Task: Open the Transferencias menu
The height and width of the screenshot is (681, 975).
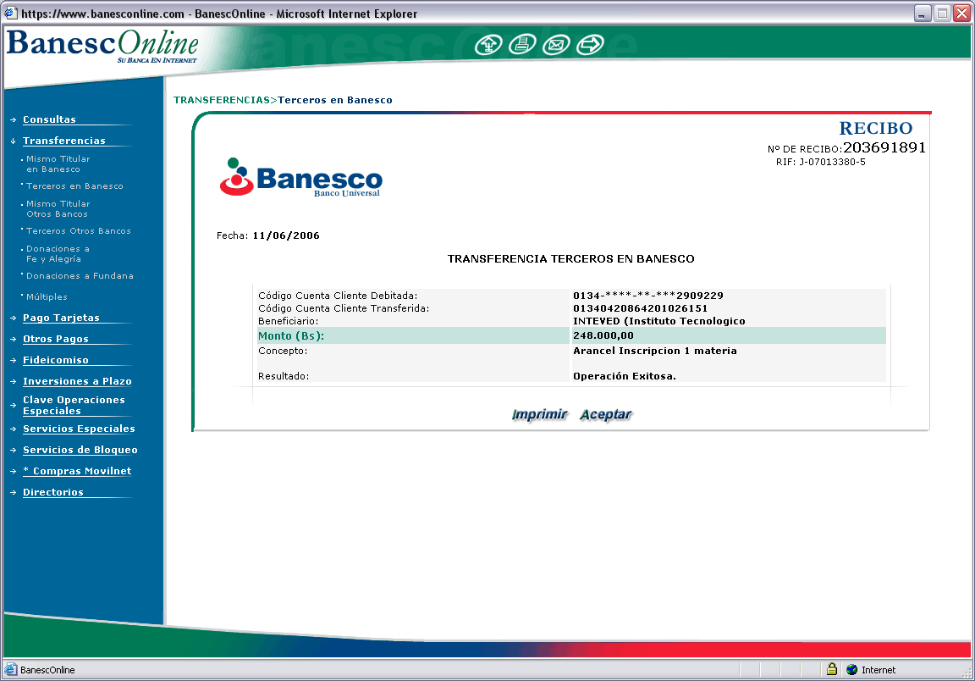Action: tap(64, 141)
